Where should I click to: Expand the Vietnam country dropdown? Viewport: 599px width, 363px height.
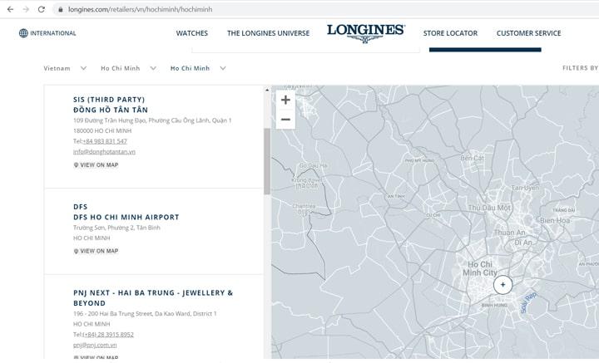(x=65, y=68)
